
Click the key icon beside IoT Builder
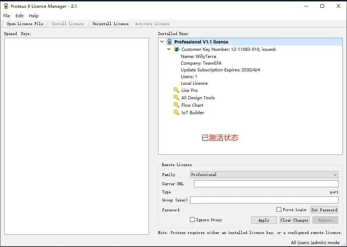coord(177,112)
